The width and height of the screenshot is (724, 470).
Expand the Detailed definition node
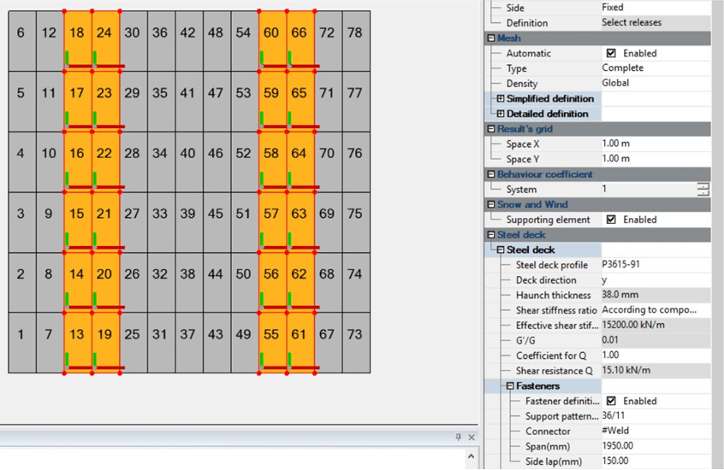[x=501, y=114]
